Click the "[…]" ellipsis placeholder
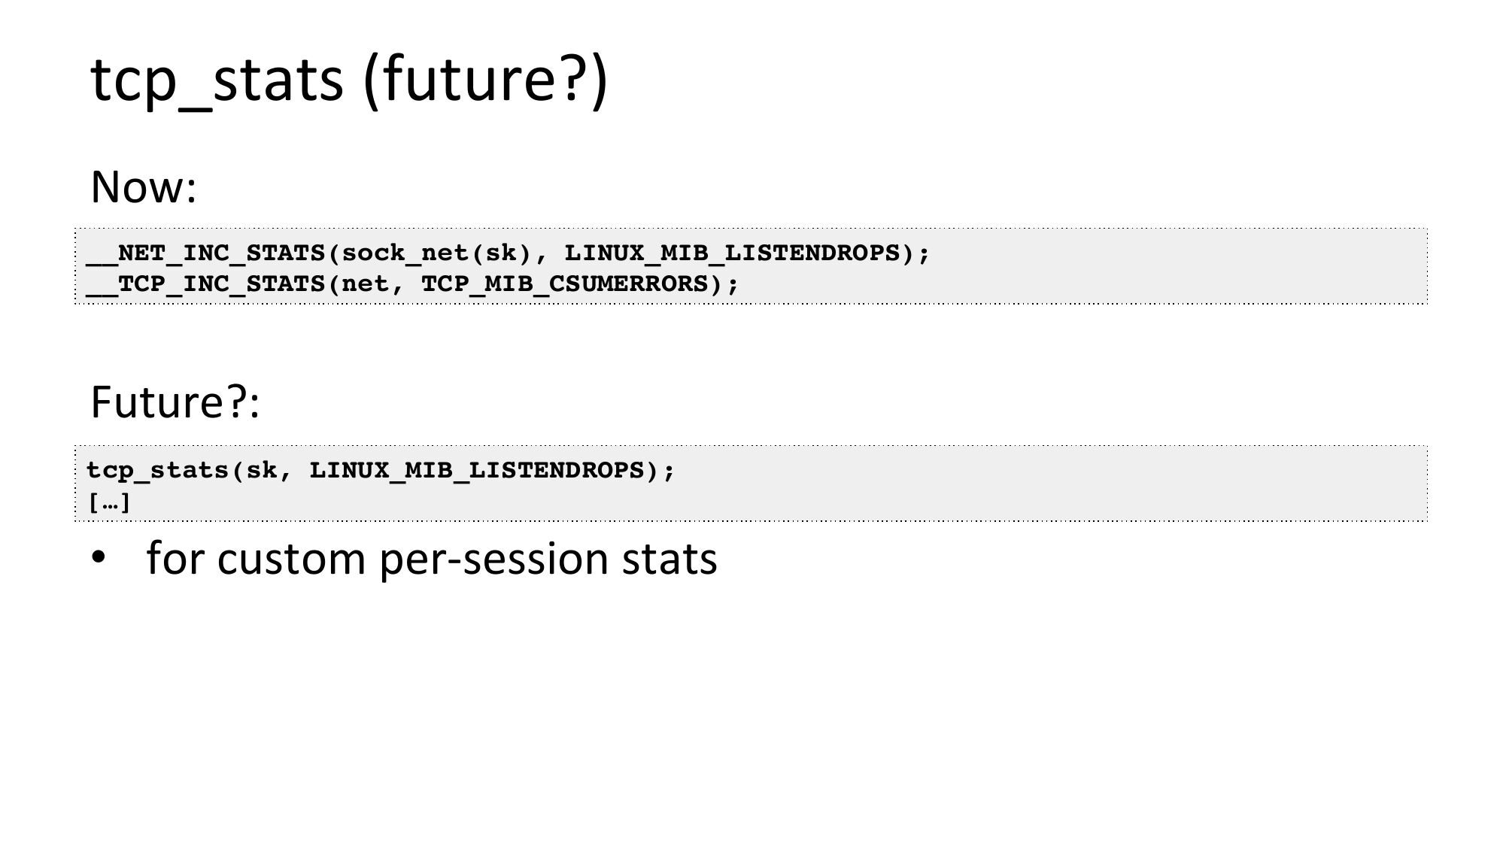1503x846 pixels. tap(109, 502)
